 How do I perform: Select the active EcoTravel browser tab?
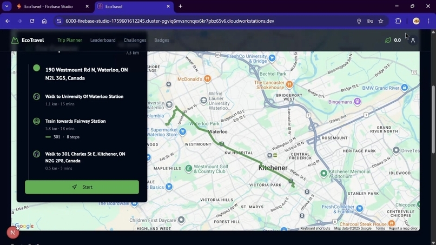(x=134, y=6)
